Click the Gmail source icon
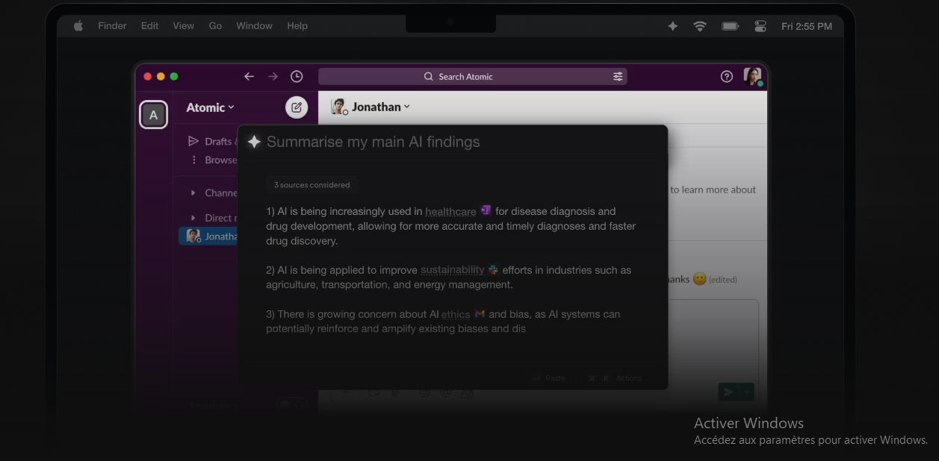939x461 pixels. point(480,314)
